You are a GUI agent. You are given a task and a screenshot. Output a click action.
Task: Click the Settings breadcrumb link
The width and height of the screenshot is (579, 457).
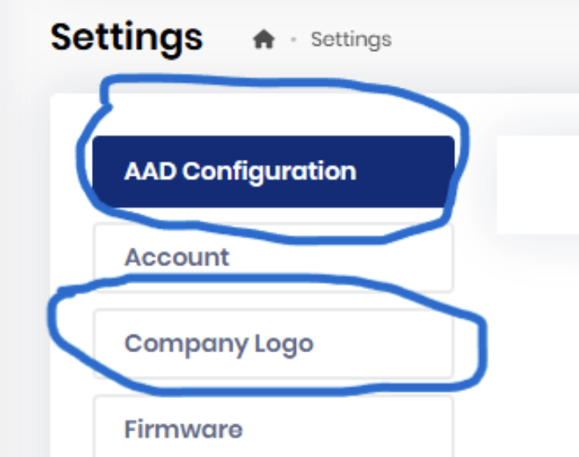click(x=351, y=39)
